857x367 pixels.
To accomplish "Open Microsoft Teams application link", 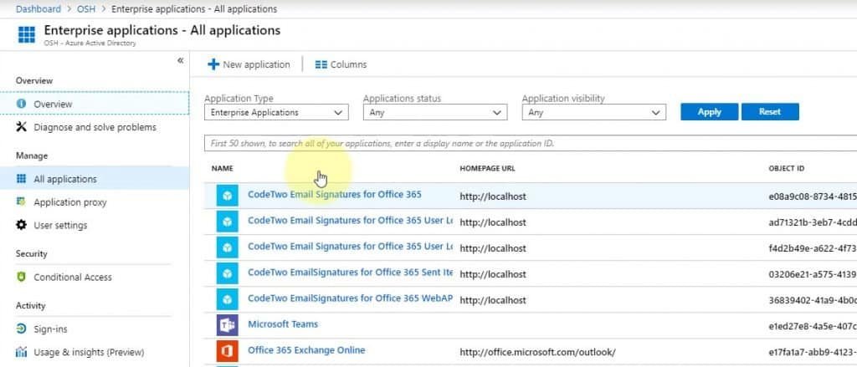I will 283,324.
